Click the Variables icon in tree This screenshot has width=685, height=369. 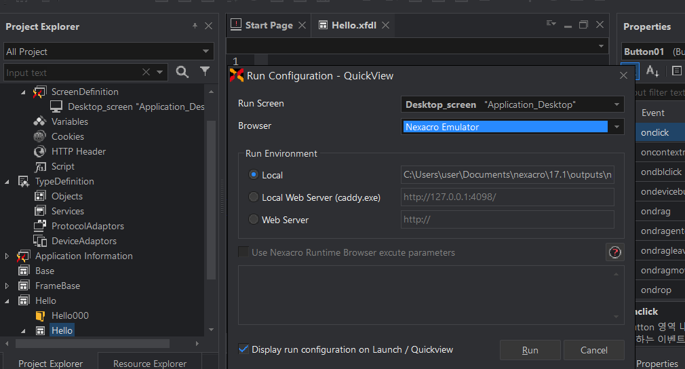pos(40,121)
